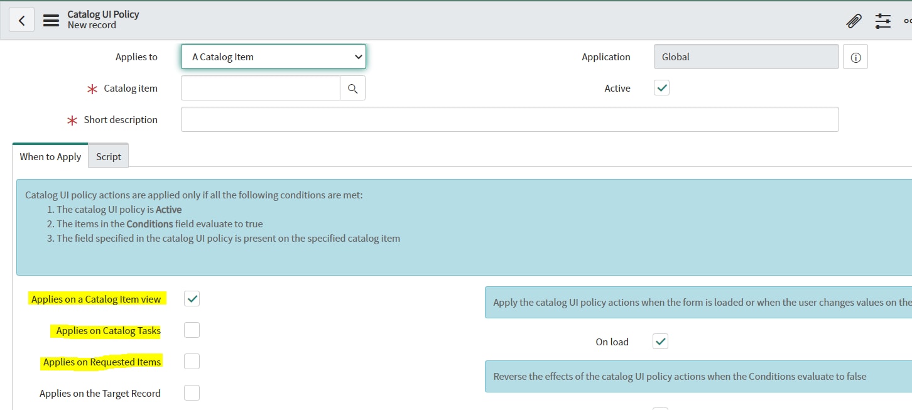The width and height of the screenshot is (912, 410).
Task: Click the Active field label
Action: tap(617, 88)
